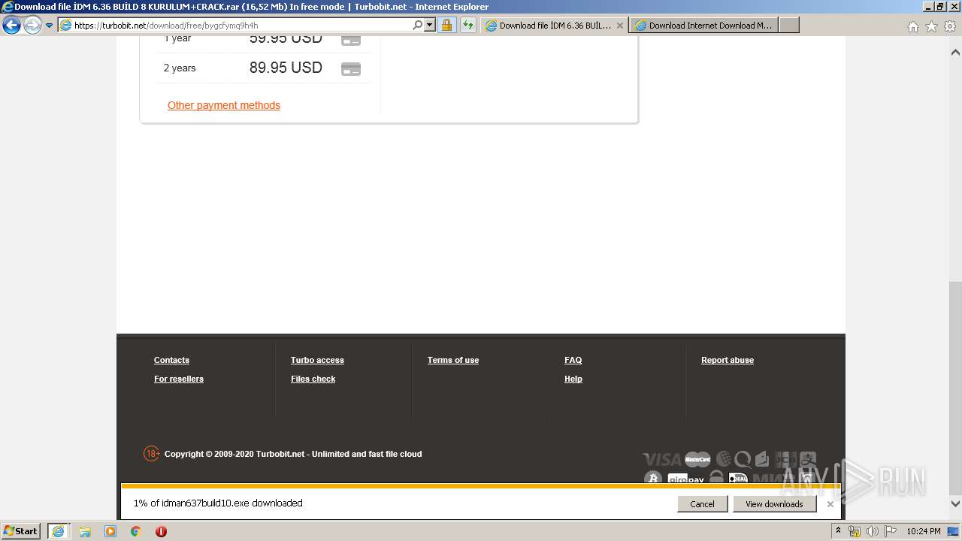Click the Qiwi payment logo

tap(743, 459)
